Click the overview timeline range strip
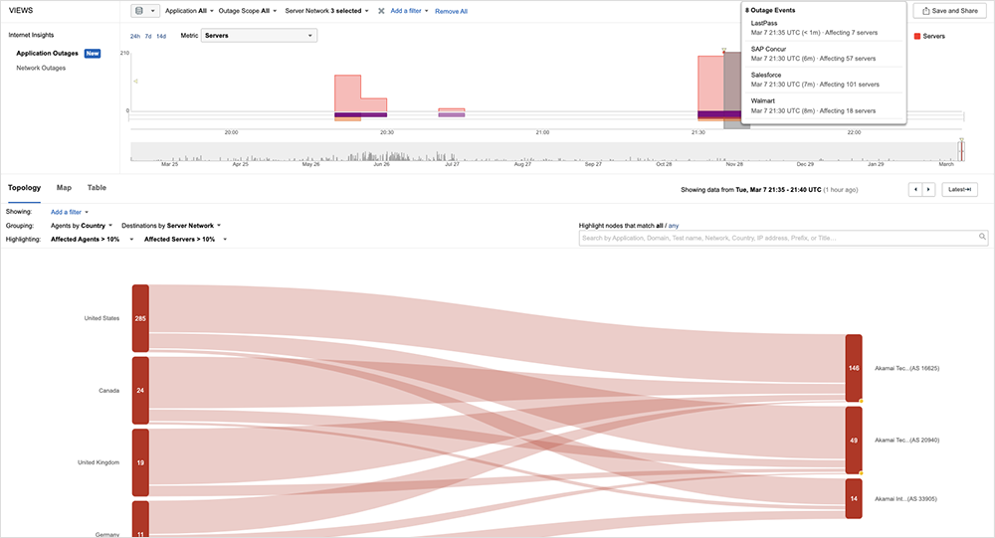 pyautogui.click(x=545, y=151)
